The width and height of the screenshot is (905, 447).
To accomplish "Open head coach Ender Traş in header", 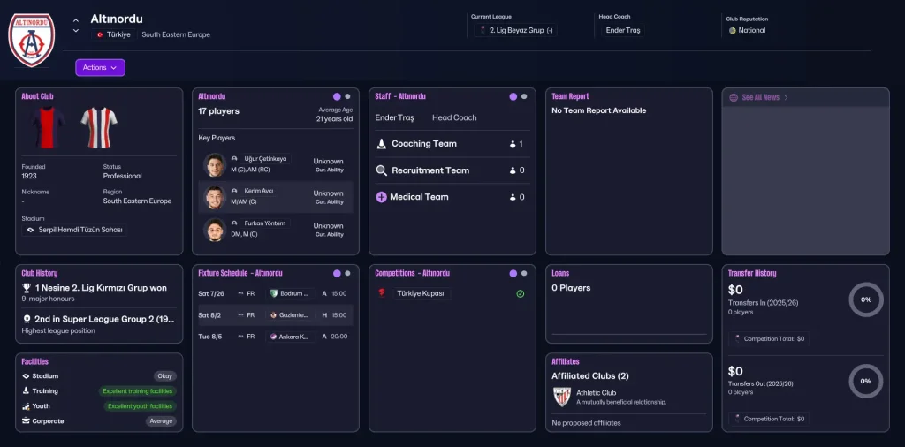I will (623, 30).
